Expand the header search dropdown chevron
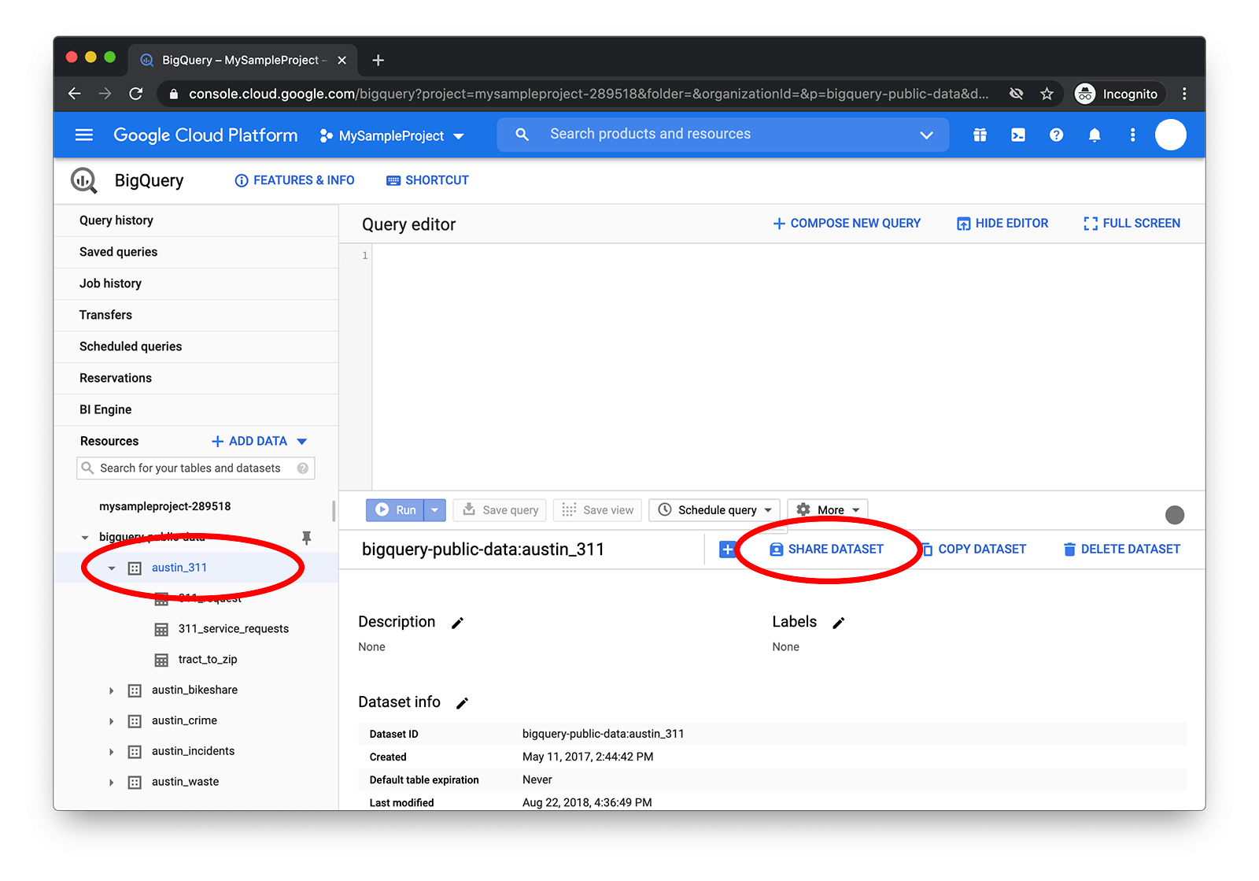 pyautogui.click(x=927, y=135)
